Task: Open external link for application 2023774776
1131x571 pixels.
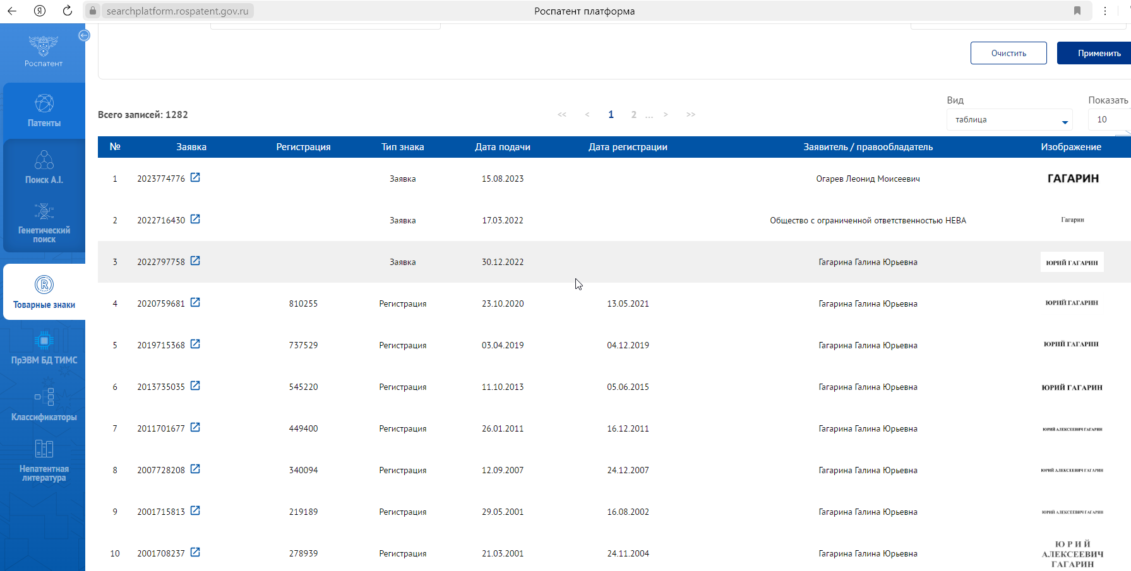Action: [x=195, y=178]
